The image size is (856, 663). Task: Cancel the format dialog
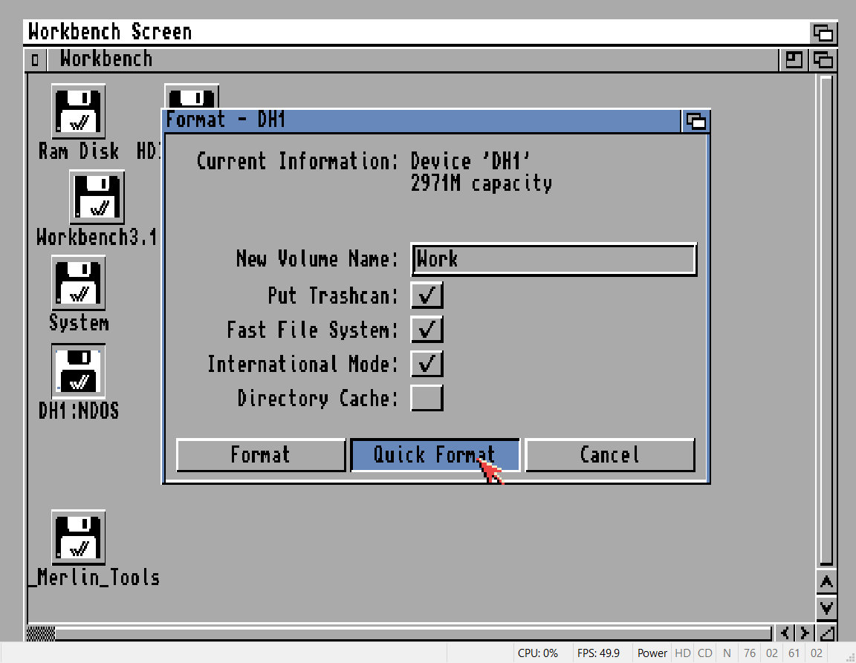click(610, 454)
